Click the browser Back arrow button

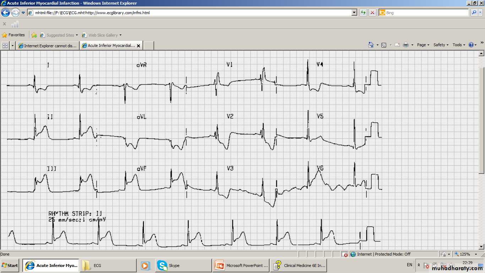5,13
